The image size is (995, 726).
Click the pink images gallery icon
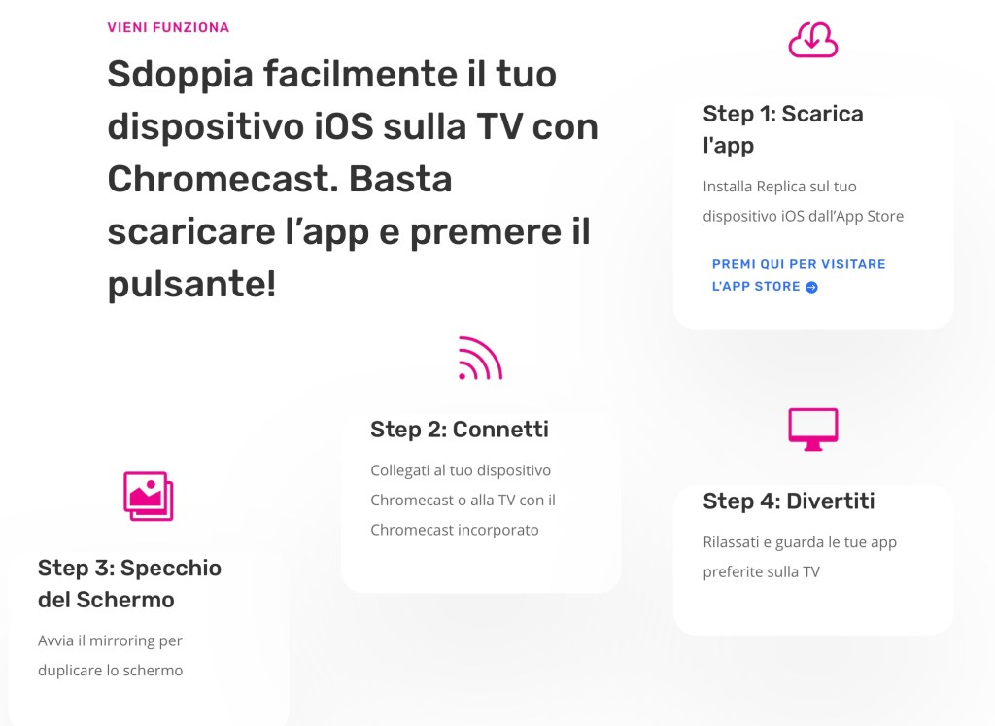(149, 497)
